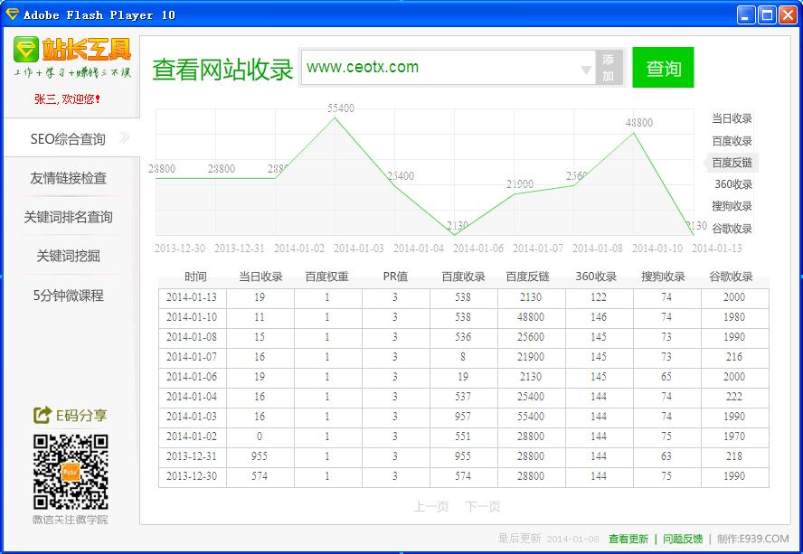The width and height of the screenshot is (803, 554).
Task: Switch chart to 360收录 series
Action: tap(732, 184)
